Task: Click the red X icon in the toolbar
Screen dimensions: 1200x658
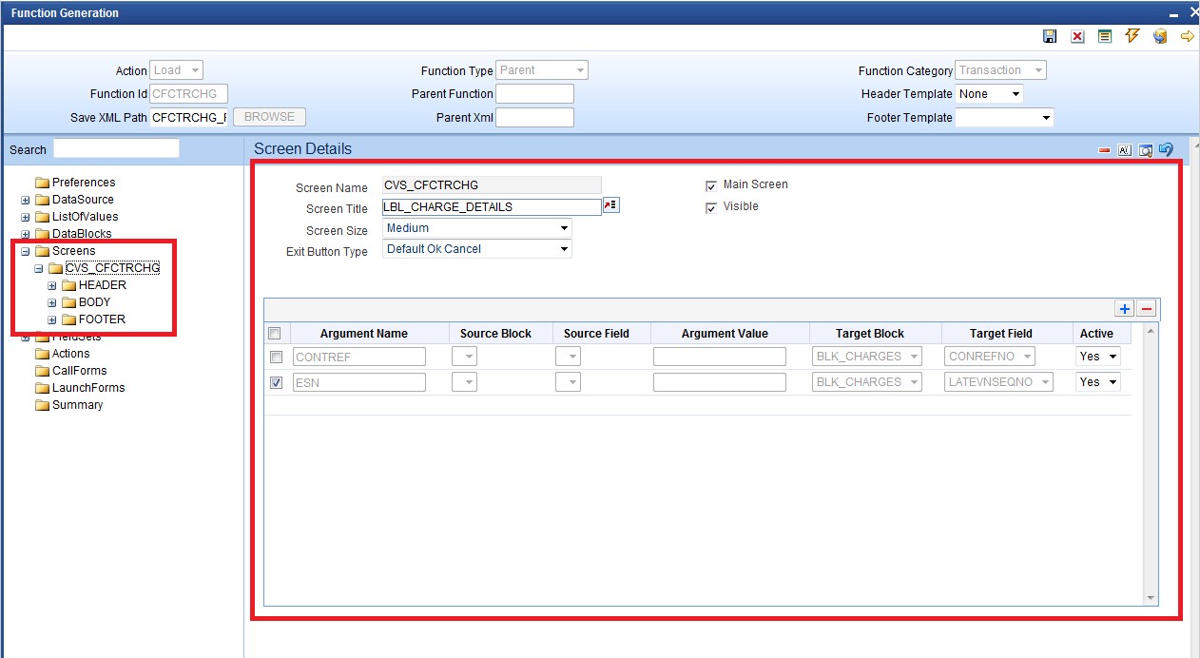Action: 1077,36
